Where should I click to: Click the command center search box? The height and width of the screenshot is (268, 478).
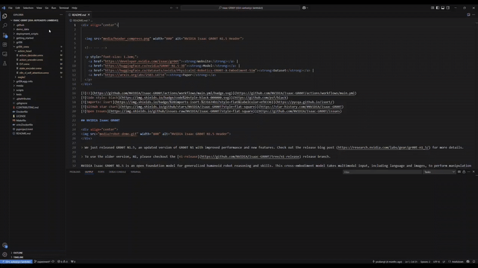click(241, 8)
